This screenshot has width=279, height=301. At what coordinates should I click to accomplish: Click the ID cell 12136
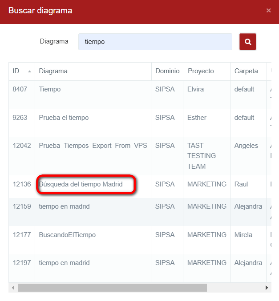coord(21,184)
